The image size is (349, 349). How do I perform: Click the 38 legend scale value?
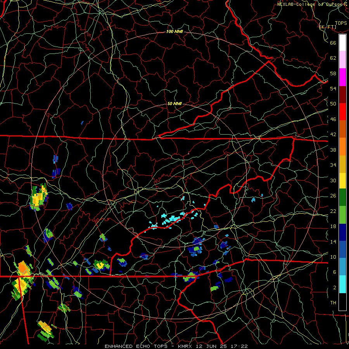tap(333, 150)
